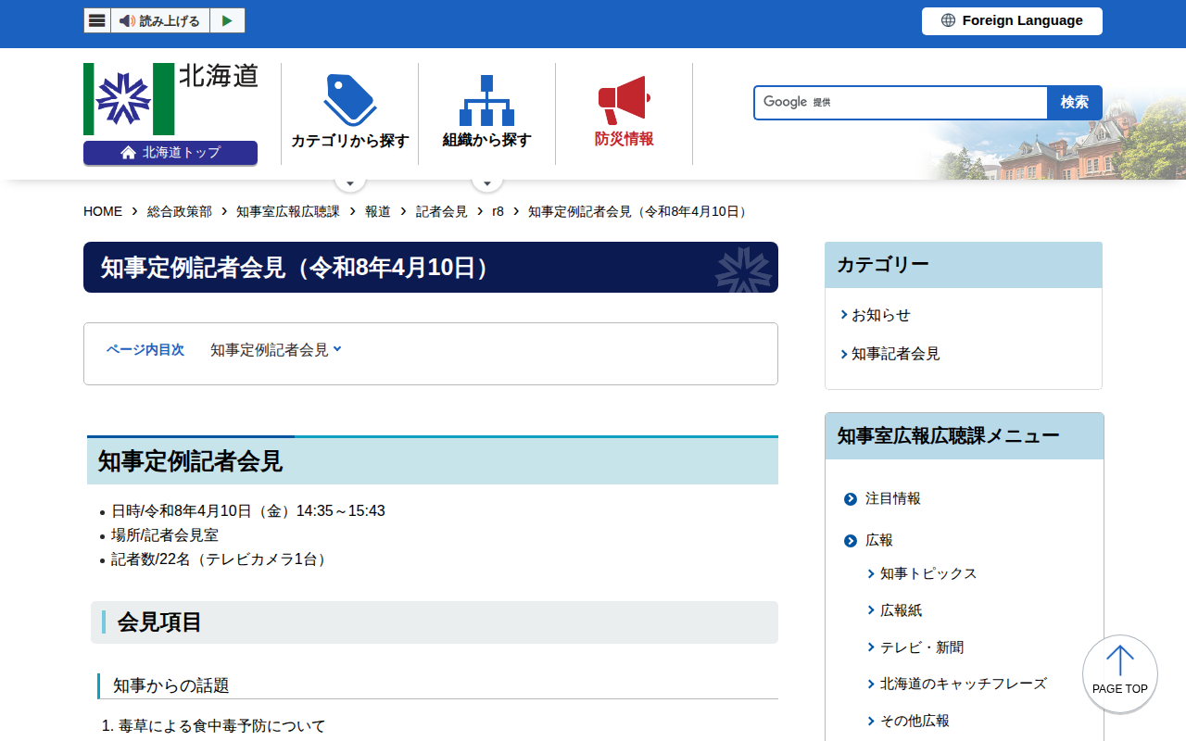Click the 毒草による食中毒予防について item

tap(221, 726)
